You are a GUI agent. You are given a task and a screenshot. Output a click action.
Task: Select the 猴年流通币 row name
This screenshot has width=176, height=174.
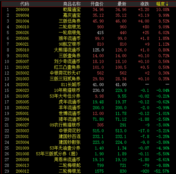69,39
